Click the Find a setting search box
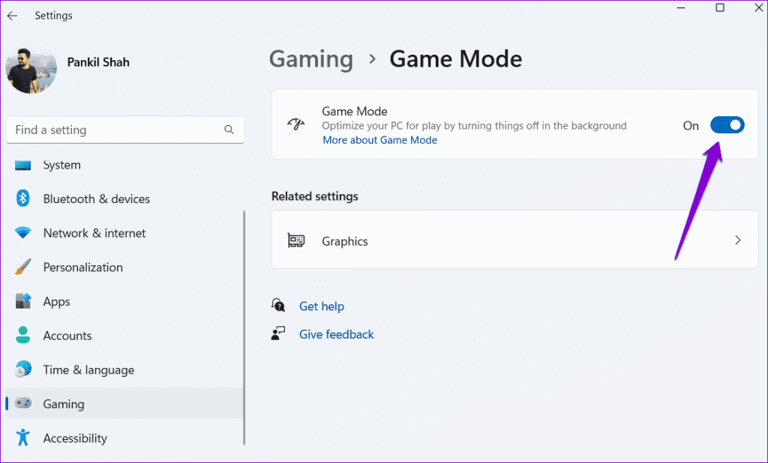This screenshot has height=463, width=768. coord(116,130)
